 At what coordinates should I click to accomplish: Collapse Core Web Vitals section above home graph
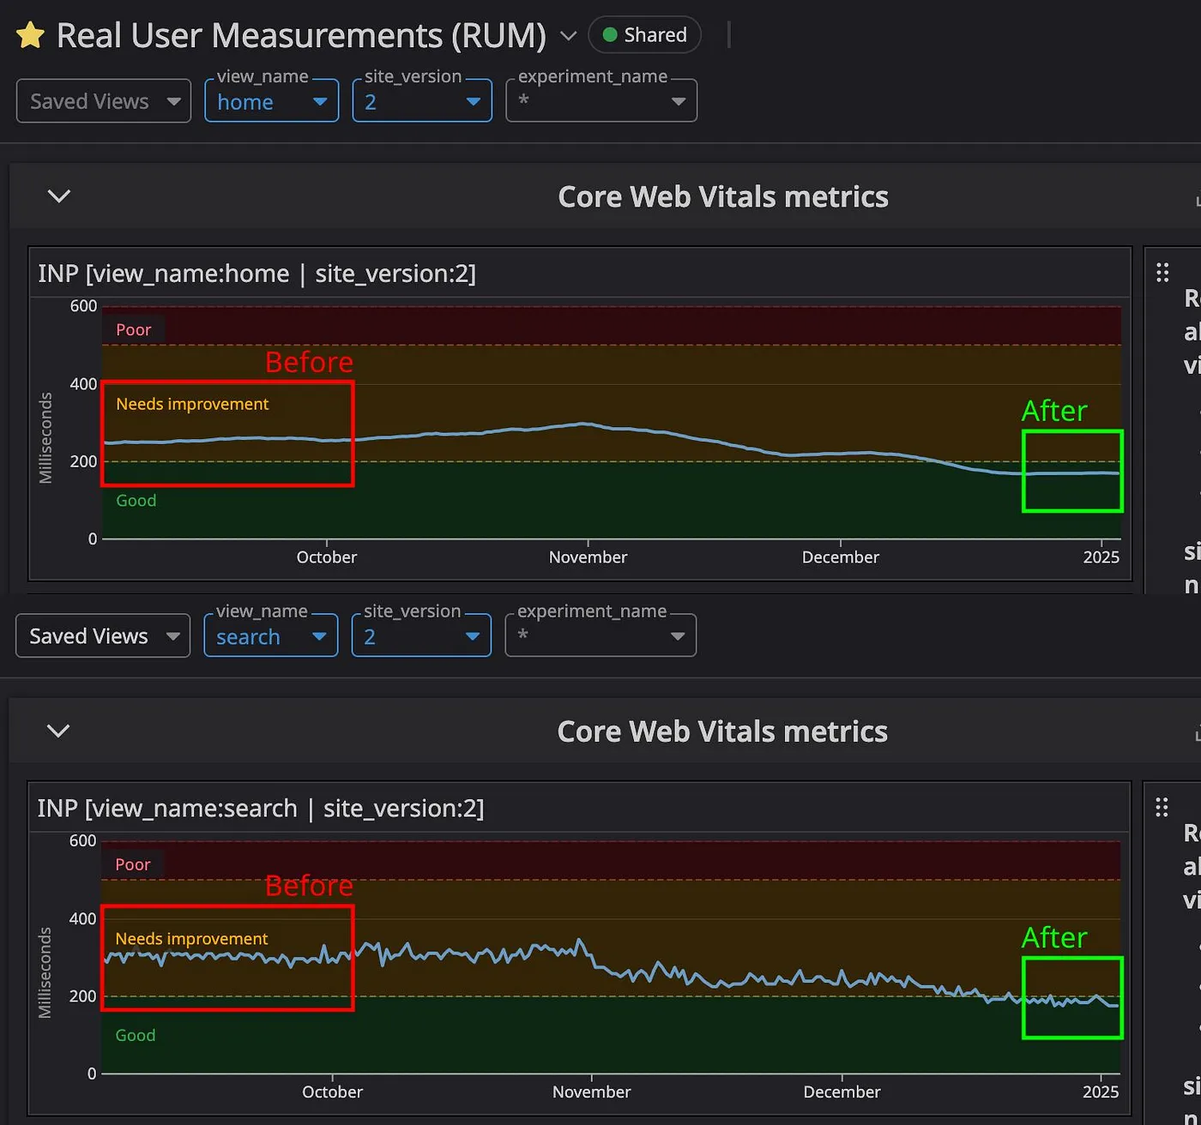click(59, 196)
